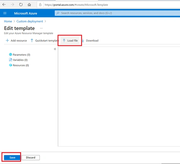
Task: Click the portal.azure.com address bar URL
Action: click(76, 5)
